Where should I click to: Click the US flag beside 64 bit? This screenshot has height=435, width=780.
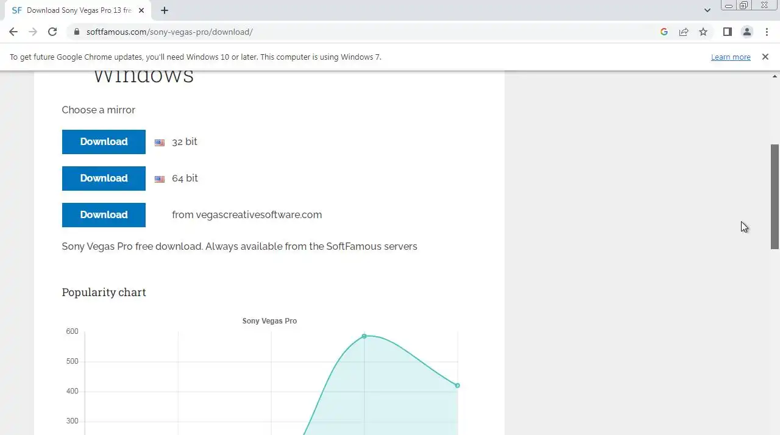(160, 179)
